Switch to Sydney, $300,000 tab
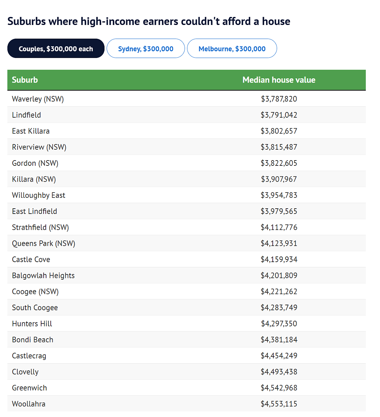This screenshot has height=417, width=380. (x=146, y=48)
